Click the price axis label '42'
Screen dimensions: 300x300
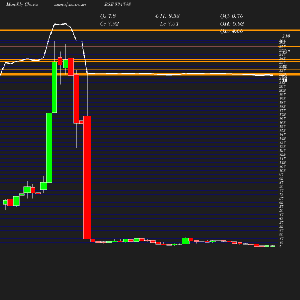coord(281,218)
